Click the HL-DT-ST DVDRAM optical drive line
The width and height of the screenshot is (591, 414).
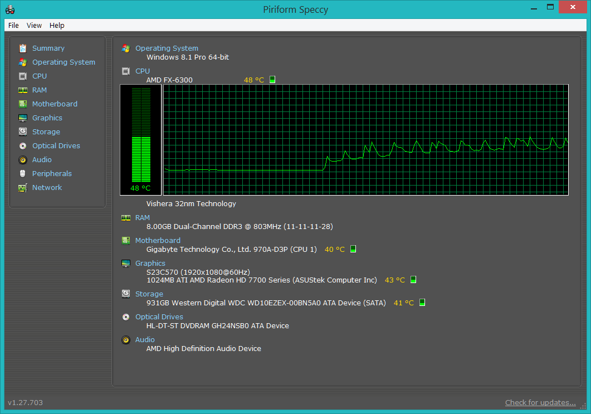tap(217, 326)
